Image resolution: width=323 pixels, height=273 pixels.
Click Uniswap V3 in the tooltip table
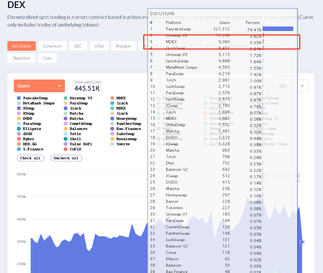[177, 55]
